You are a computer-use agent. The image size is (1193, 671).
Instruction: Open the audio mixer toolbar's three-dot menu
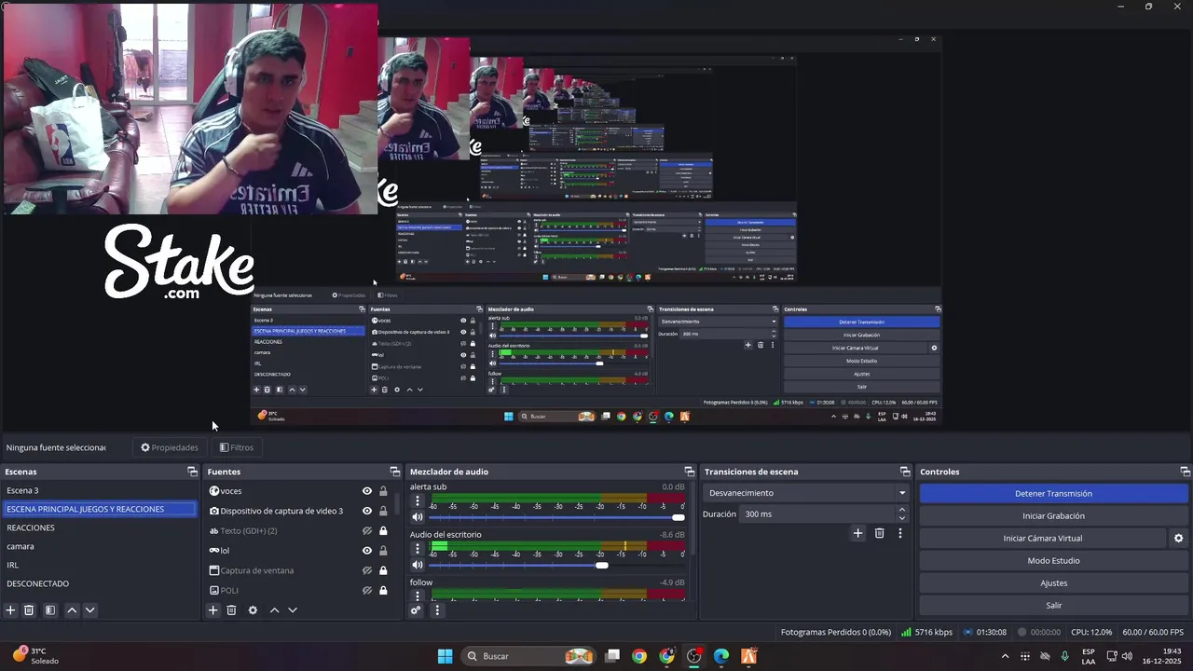436,610
